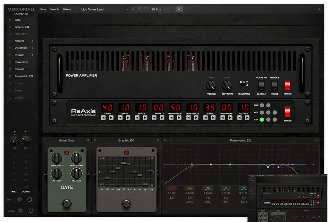Expand the Natural module chevron

coord(33,41)
